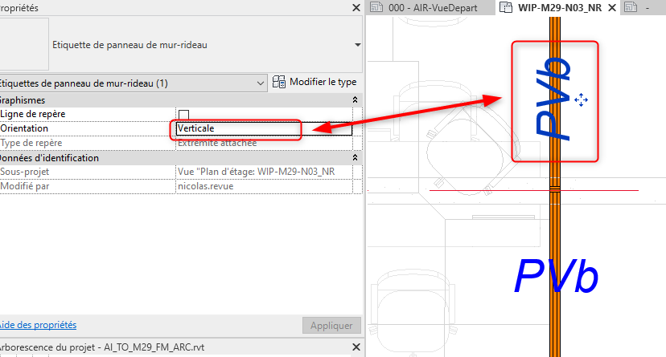Click the floor plan icon on WIP-M29-N03_NR tab

point(506,7)
